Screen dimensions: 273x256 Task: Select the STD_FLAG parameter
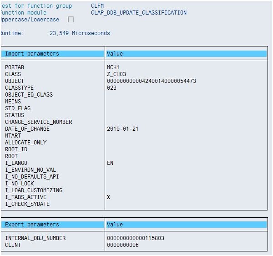18,108
